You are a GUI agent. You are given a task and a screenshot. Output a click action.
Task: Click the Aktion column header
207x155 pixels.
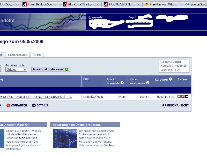coord(183,81)
